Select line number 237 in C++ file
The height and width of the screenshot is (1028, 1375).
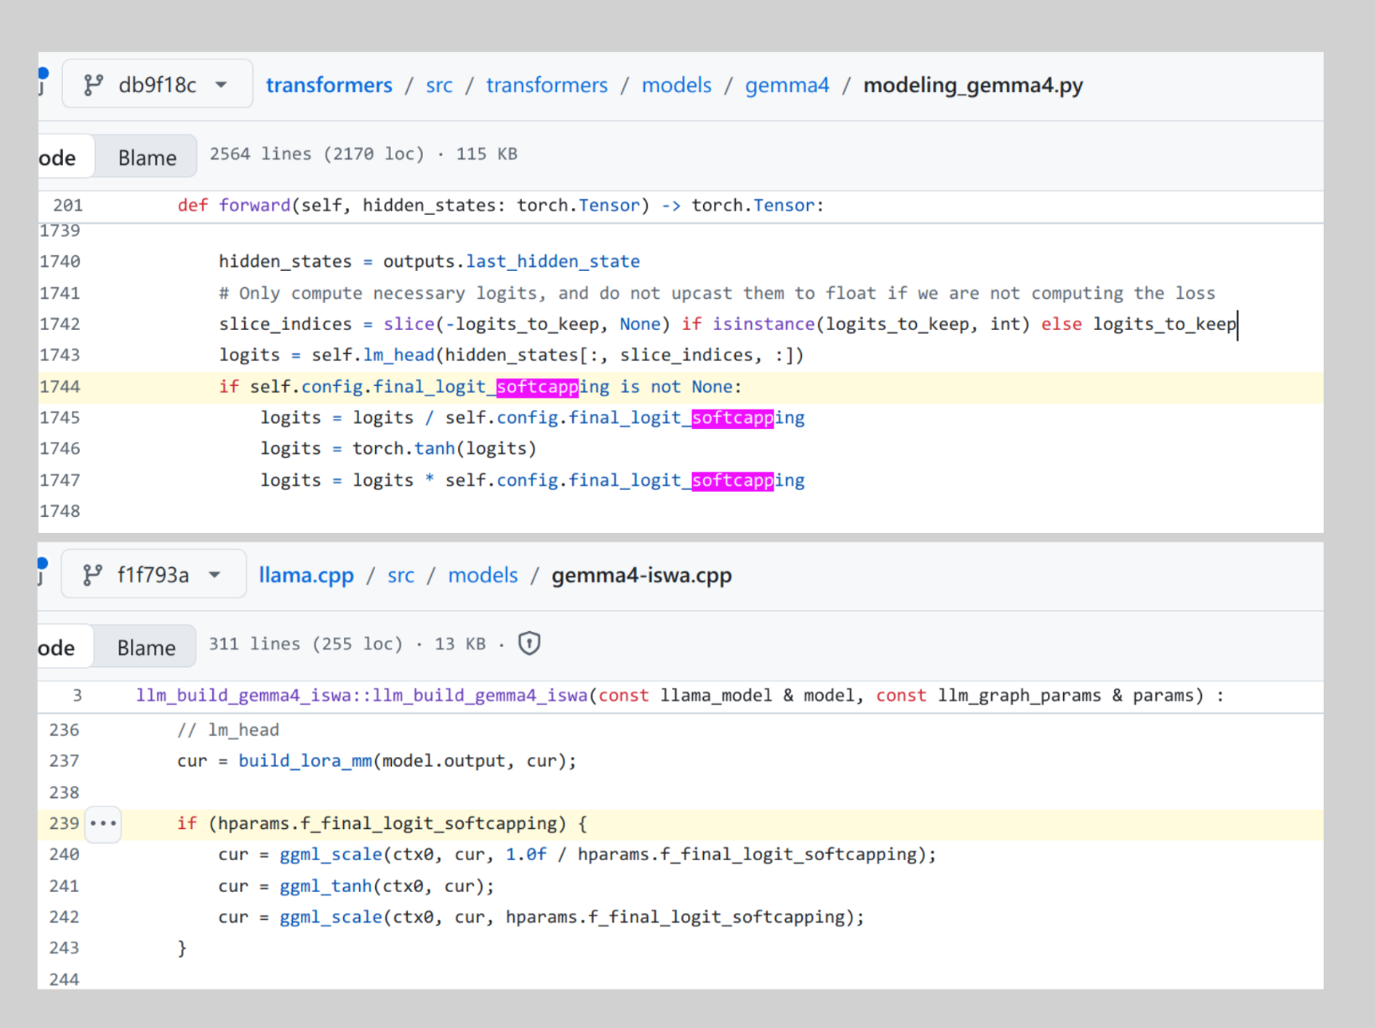(65, 761)
